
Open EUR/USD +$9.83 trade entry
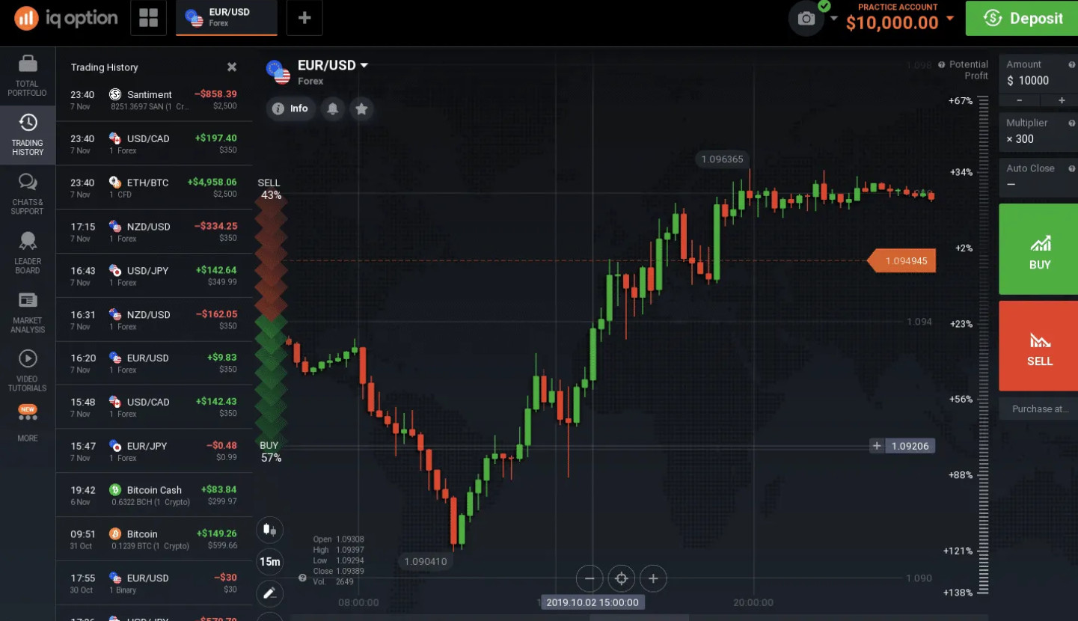[x=154, y=364]
